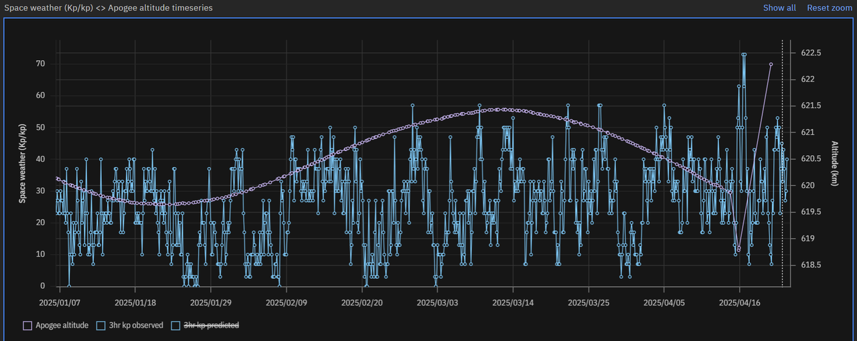Toggle the Apogee altitude legend checkbox
This screenshot has width=857, height=341.
27,326
